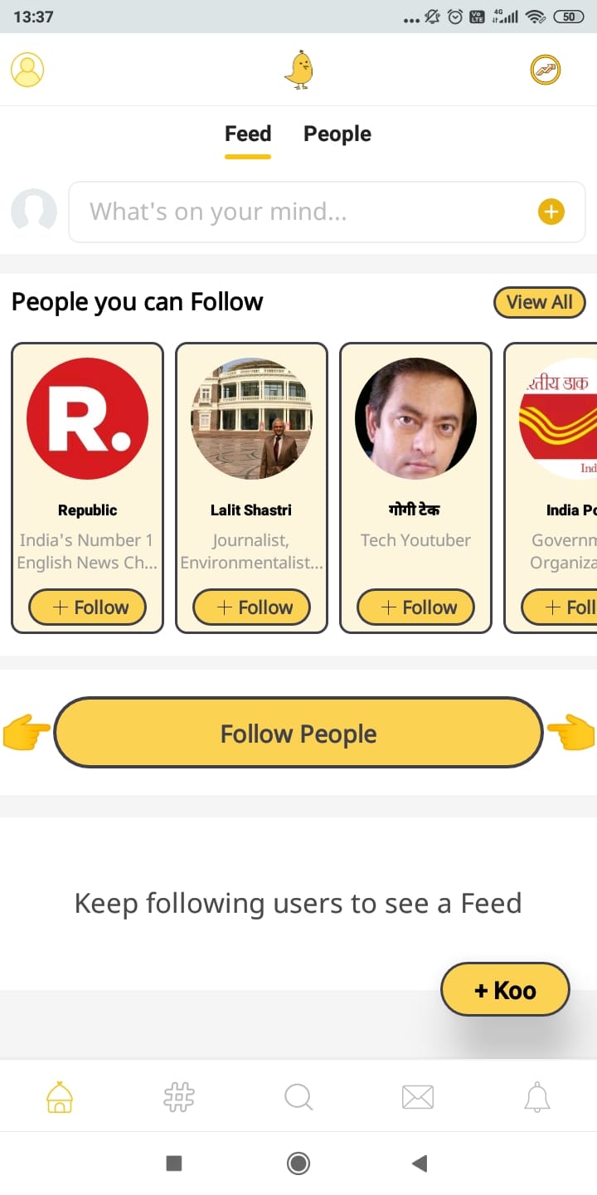Viewport: 597px width, 1195px height.
Task: Tap the yellow Koo bird logo
Action: tap(298, 70)
